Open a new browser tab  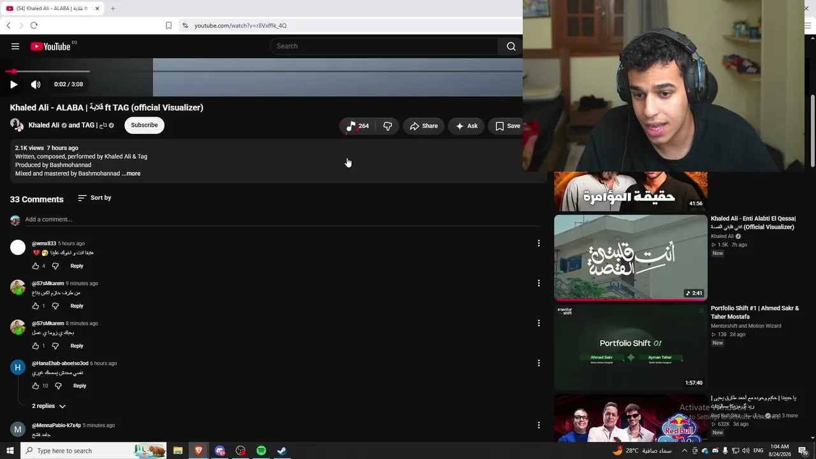tap(113, 8)
